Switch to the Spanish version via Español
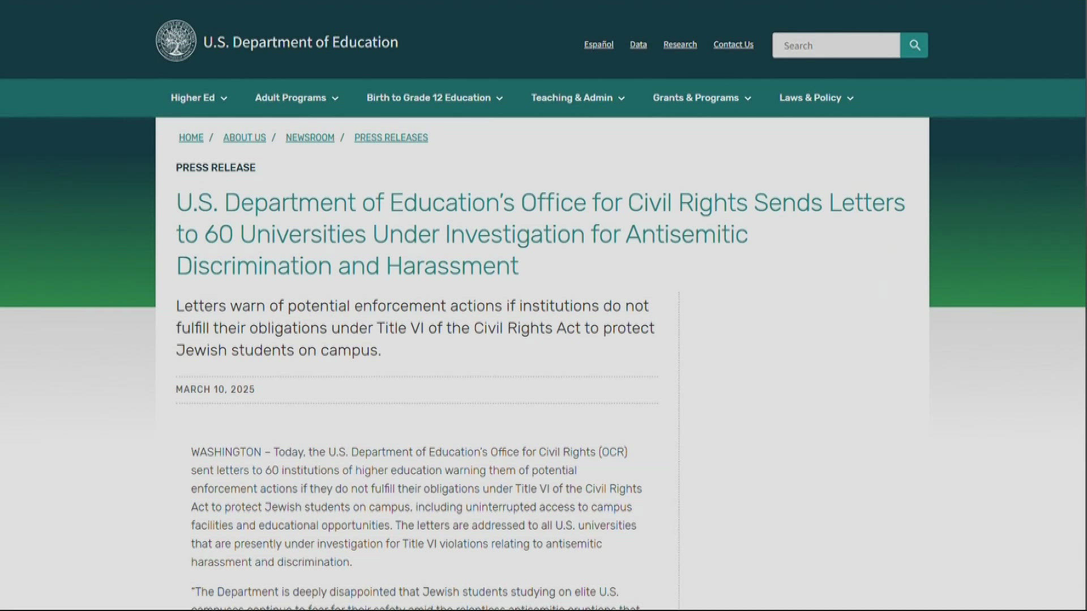Screen dimensions: 1087x611 (x=598, y=44)
